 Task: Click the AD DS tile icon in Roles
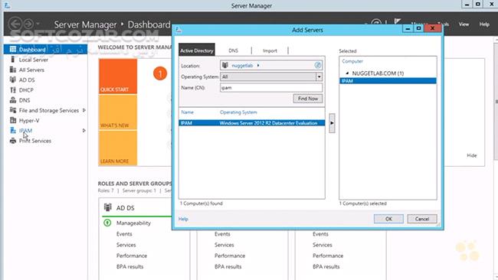point(108,207)
